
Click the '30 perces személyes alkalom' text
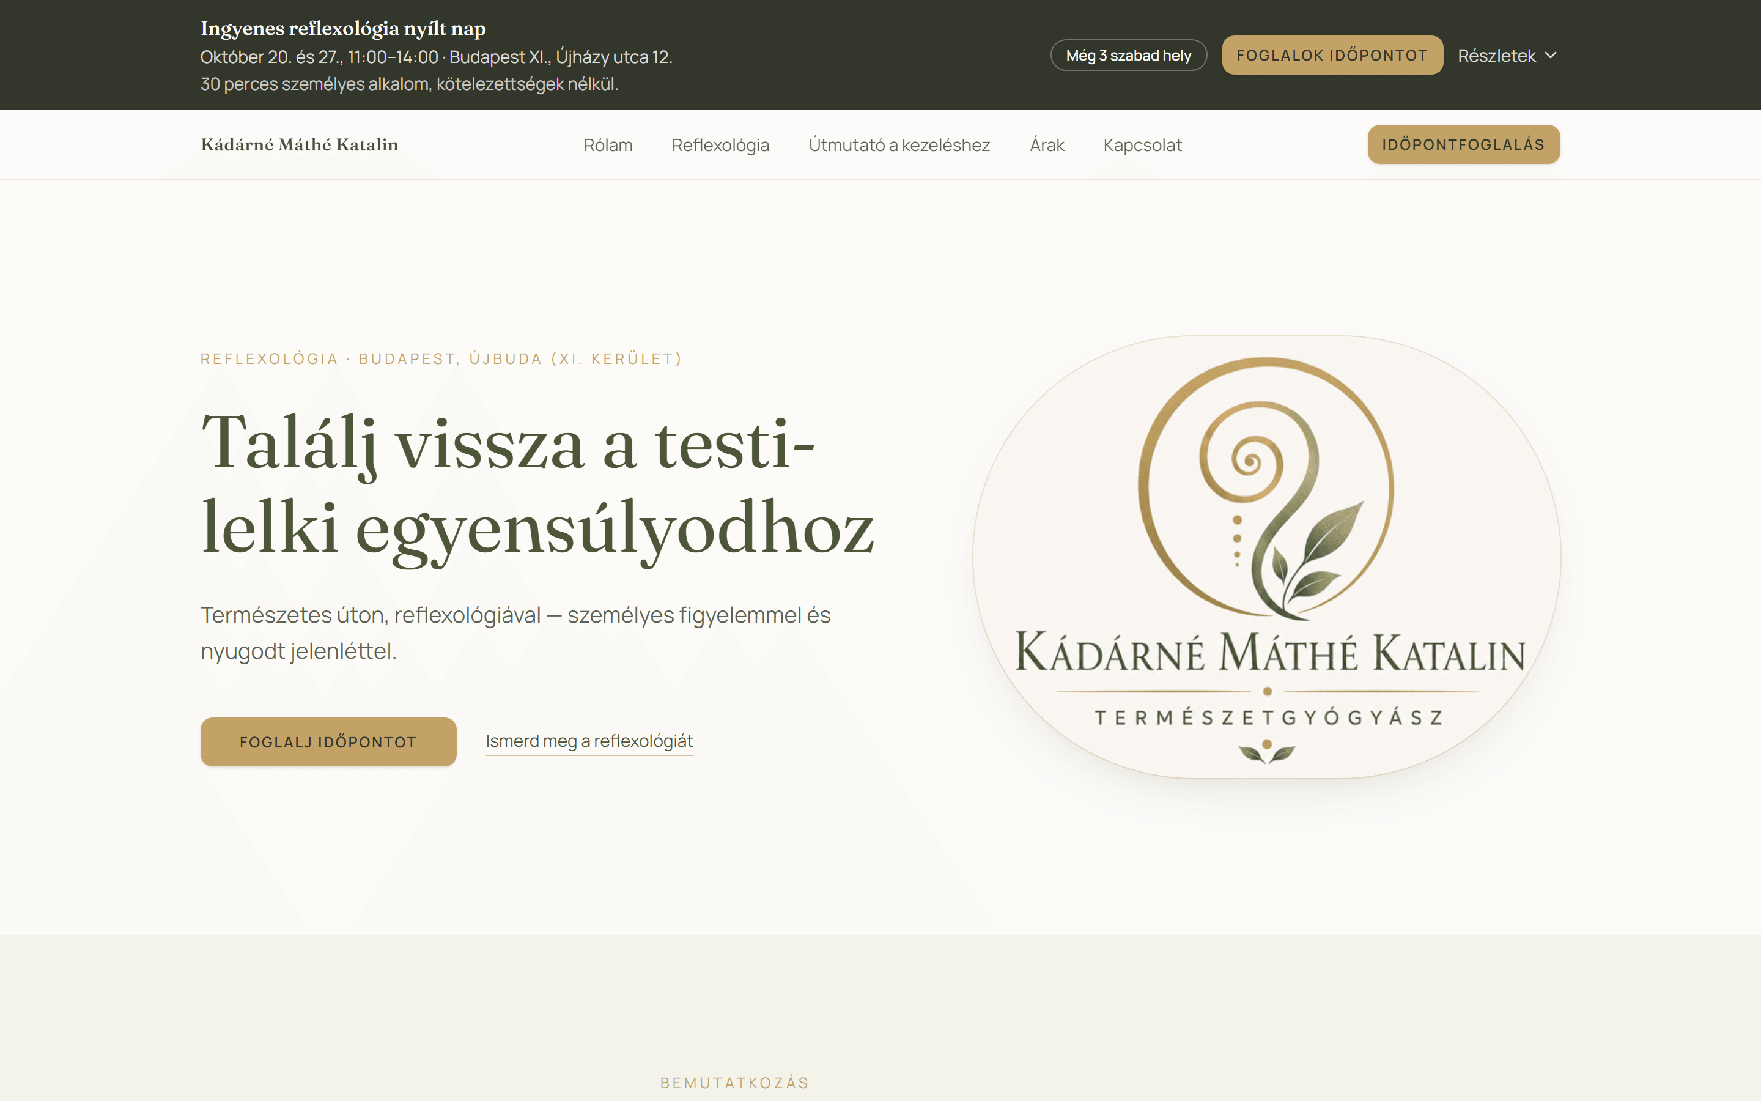410,84
